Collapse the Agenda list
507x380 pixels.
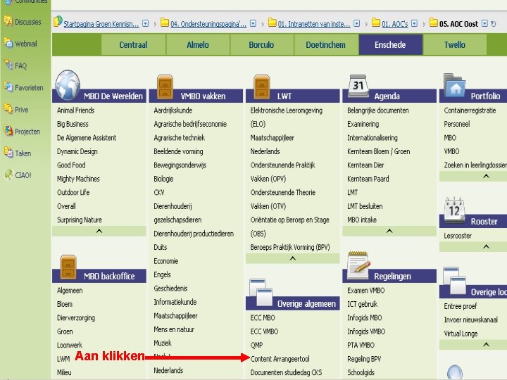point(389,231)
